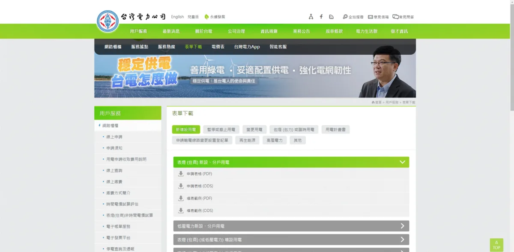Select 網路櫃檯 submenu item
The width and height of the screenshot is (514, 252).
tap(113, 47)
